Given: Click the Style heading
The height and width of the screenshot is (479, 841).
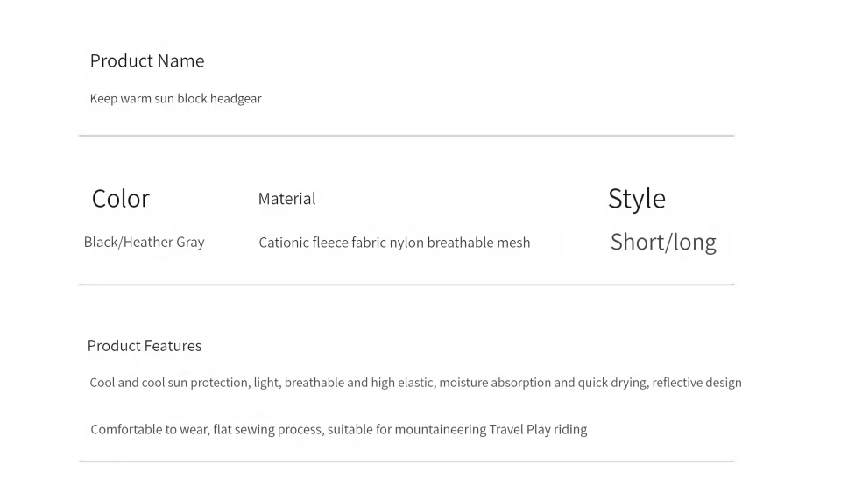Looking at the screenshot, I should (x=637, y=199).
